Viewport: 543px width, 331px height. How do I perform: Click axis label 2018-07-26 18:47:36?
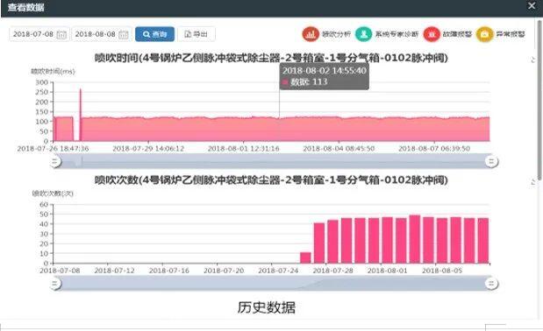[53, 149]
